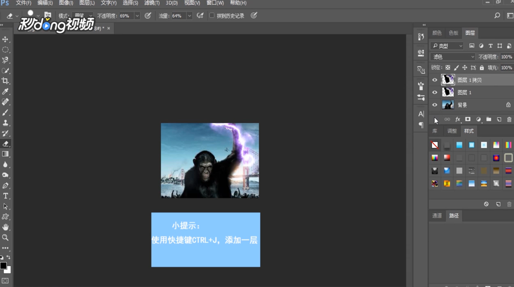
Task: Select the Quick Selection tool
Action: point(5,71)
